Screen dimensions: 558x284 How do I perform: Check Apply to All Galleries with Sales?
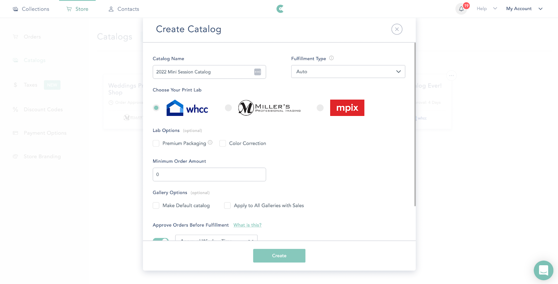[227, 206]
